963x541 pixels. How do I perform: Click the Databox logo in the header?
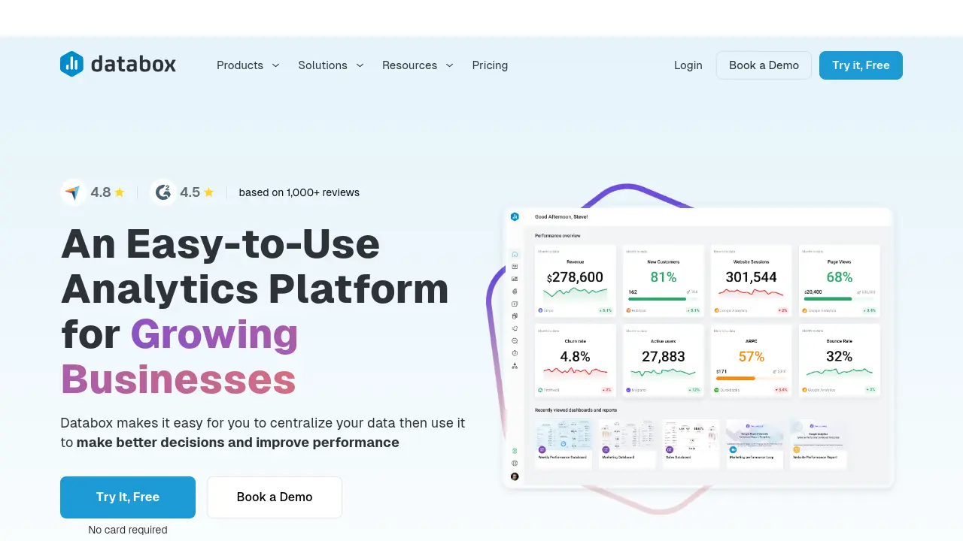pyautogui.click(x=118, y=65)
